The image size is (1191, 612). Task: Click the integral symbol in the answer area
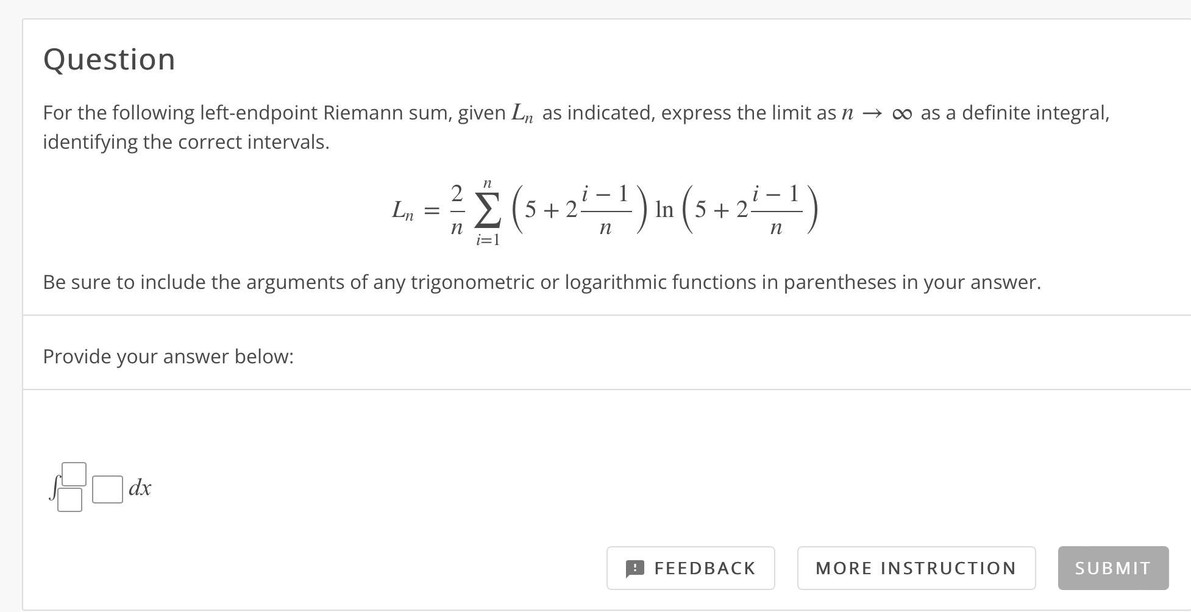click(x=54, y=488)
